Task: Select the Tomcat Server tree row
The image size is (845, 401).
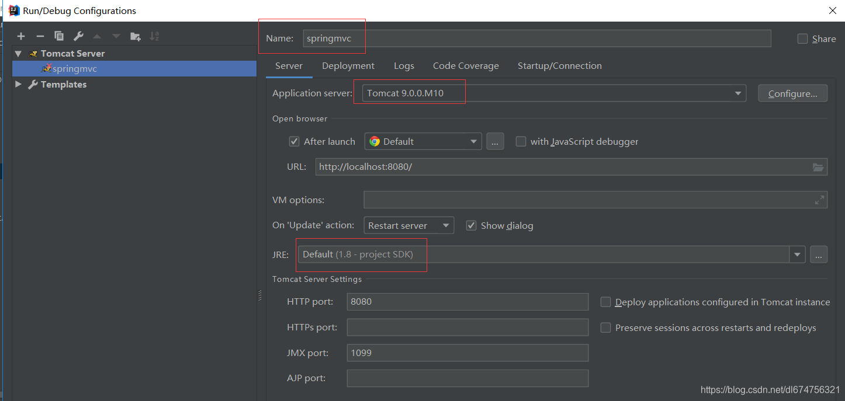Action: (134, 53)
